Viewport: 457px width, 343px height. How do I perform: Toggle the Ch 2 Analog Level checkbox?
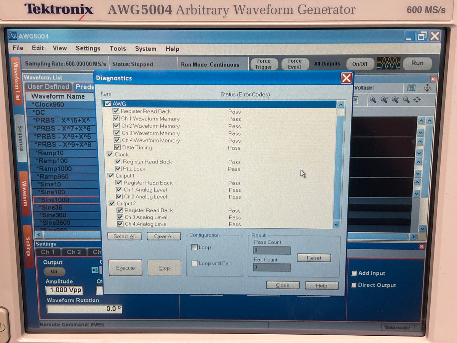coord(119,197)
